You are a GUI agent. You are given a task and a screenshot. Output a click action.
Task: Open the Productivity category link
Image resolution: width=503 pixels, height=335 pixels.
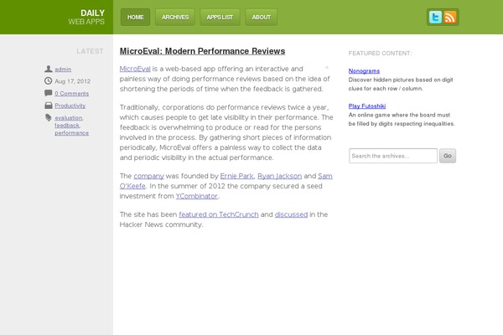pyautogui.click(x=70, y=106)
